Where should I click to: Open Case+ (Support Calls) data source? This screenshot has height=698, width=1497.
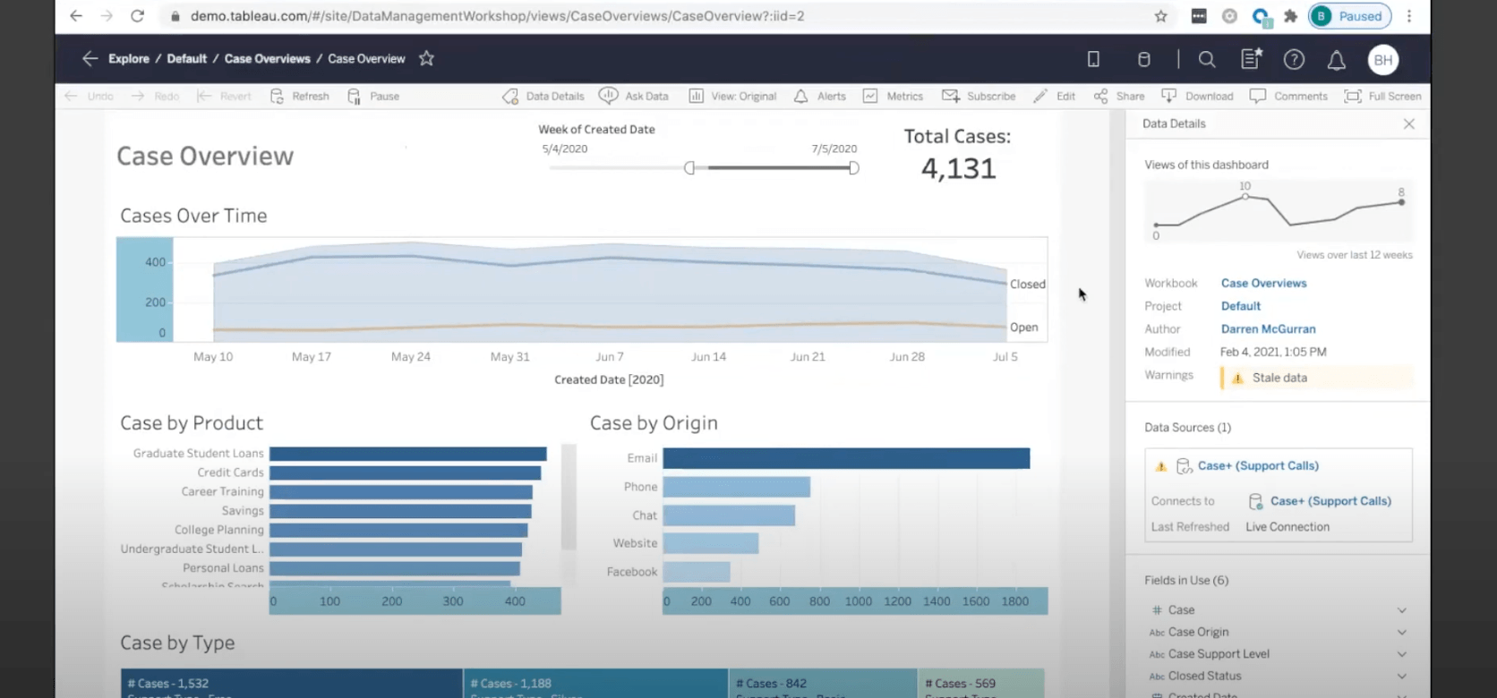1257,466
